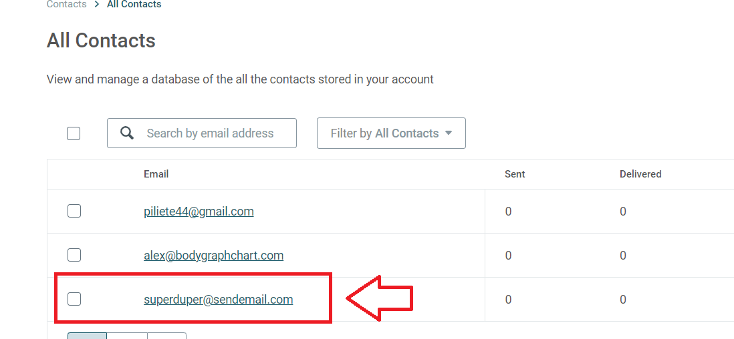Go to Contacts in the breadcrumb
This screenshot has height=339, width=734.
click(66, 5)
